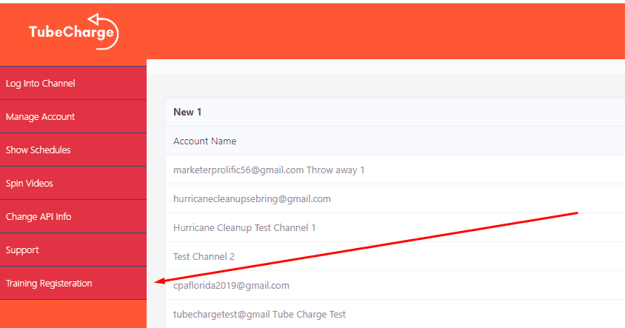Click tubechargetest@gmail Tube Charge Test row

click(259, 315)
